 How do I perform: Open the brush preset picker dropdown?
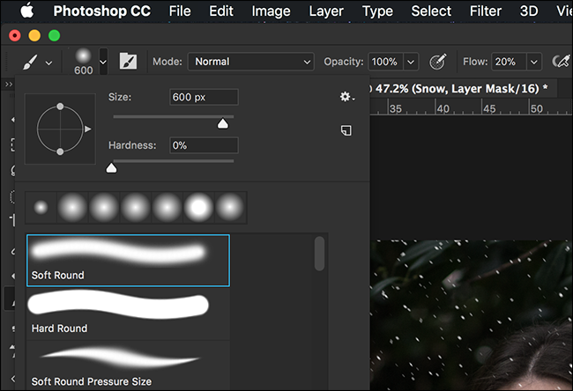(x=103, y=62)
